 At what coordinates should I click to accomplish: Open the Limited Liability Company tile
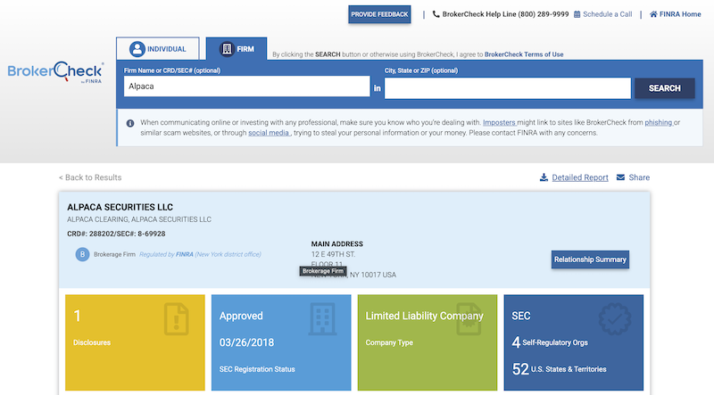(x=428, y=342)
